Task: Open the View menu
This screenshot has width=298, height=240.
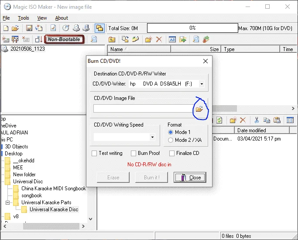Action: tap(42, 18)
